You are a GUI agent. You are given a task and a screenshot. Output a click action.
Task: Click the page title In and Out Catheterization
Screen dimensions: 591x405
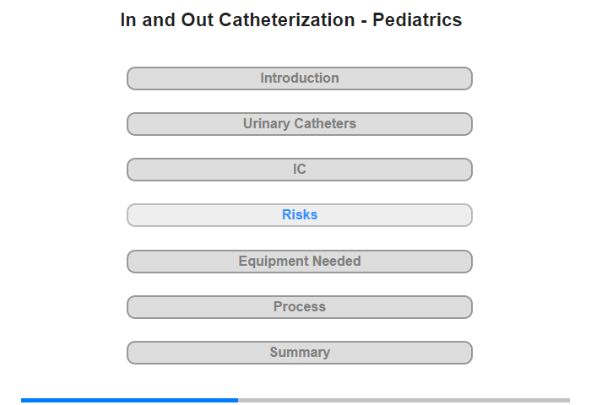[x=238, y=19]
